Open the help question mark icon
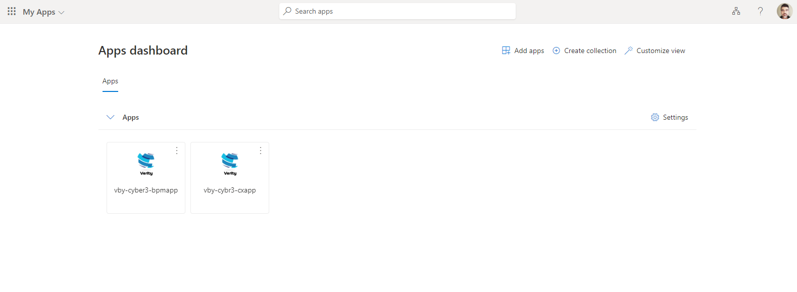Image resolution: width=797 pixels, height=292 pixels. coord(760,11)
